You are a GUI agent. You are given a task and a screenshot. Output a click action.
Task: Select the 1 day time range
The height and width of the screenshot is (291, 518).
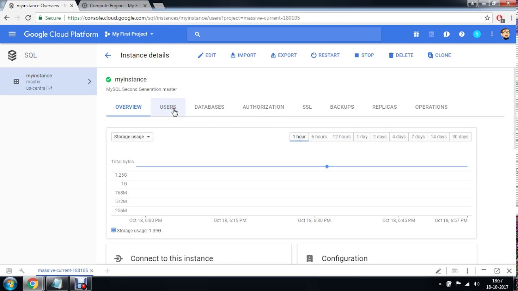pyautogui.click(x=362, y=137)
